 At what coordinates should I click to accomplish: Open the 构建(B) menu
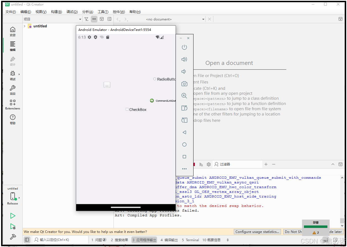(57, 12)
